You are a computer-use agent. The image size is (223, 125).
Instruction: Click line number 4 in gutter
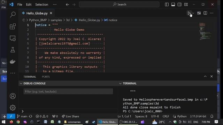point(28,39)
